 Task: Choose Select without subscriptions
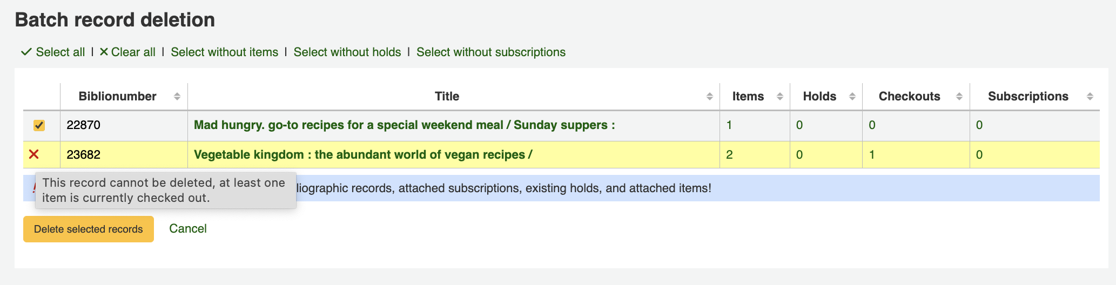(490, 52)
